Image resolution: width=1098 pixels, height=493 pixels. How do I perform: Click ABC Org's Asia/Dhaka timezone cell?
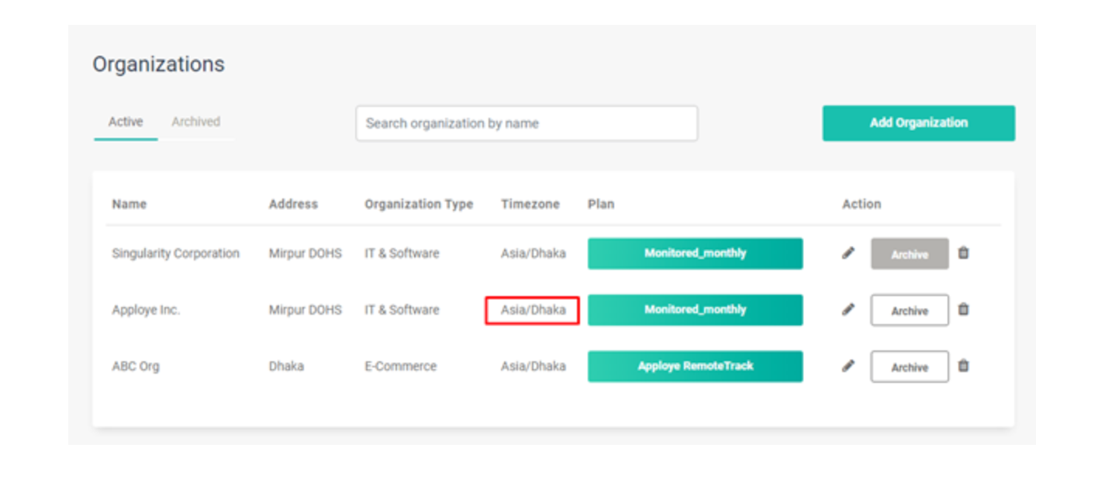click(x=533, y=367)
